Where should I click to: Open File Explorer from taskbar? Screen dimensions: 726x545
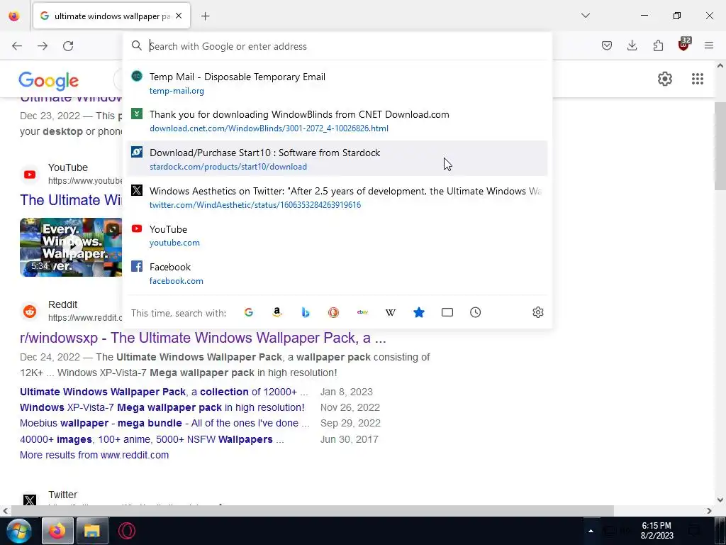click(x=92, y=531)
